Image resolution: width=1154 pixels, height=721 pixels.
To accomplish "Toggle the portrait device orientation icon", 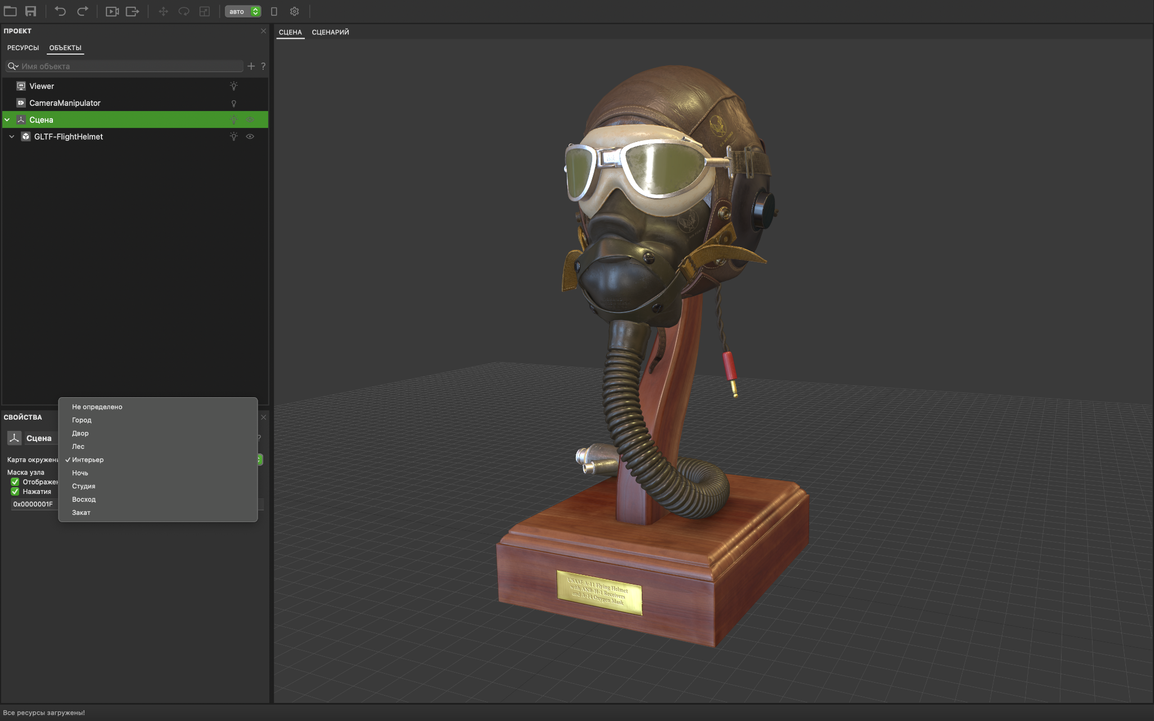I will (x=274, y=11).
